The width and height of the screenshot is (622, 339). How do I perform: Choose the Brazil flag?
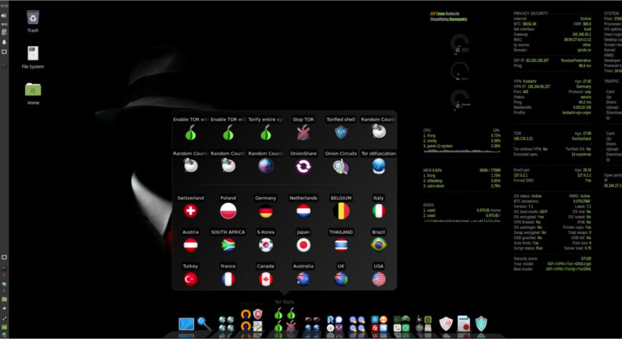click(378, 245)
